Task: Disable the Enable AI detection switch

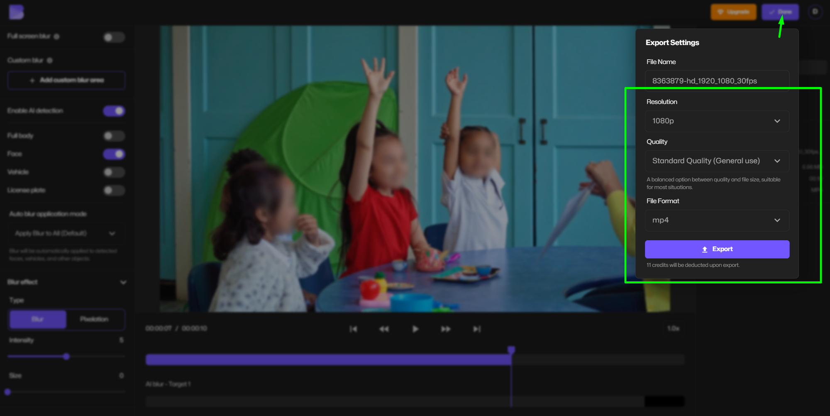Action: (x=114, y=111)
